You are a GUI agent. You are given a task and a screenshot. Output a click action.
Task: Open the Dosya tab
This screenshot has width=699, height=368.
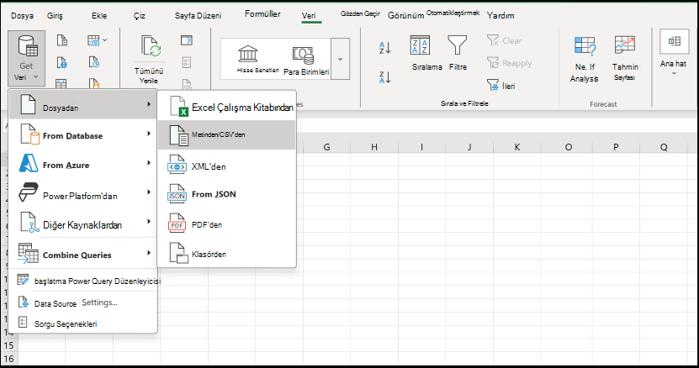(22, 16)
